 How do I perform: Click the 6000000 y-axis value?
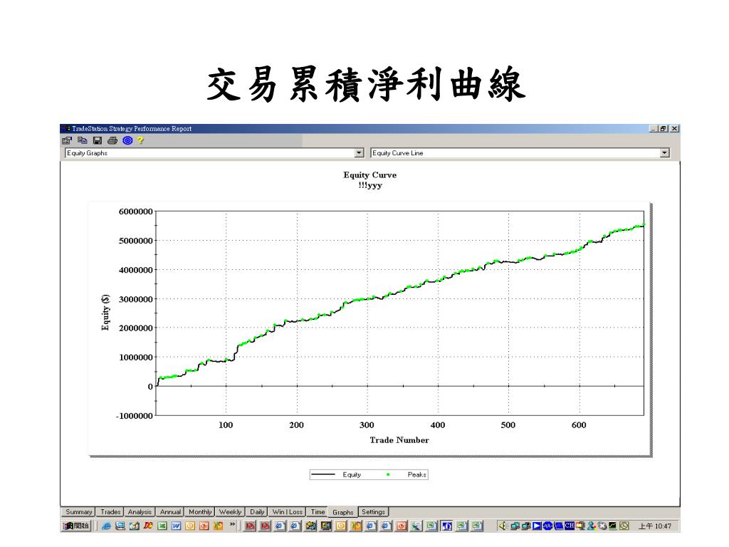coord(136,212)
